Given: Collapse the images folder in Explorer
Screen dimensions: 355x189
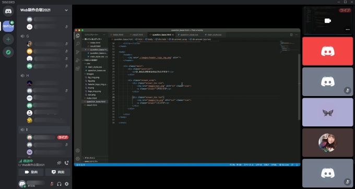Looking at the screenshot, I should [x=94, y=74].
